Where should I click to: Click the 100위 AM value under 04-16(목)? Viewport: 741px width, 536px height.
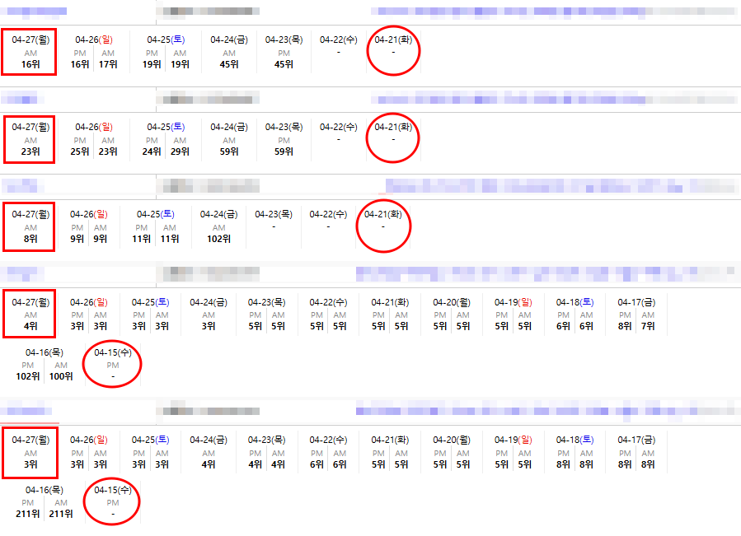pyautogui.click(x=61, y=376)
